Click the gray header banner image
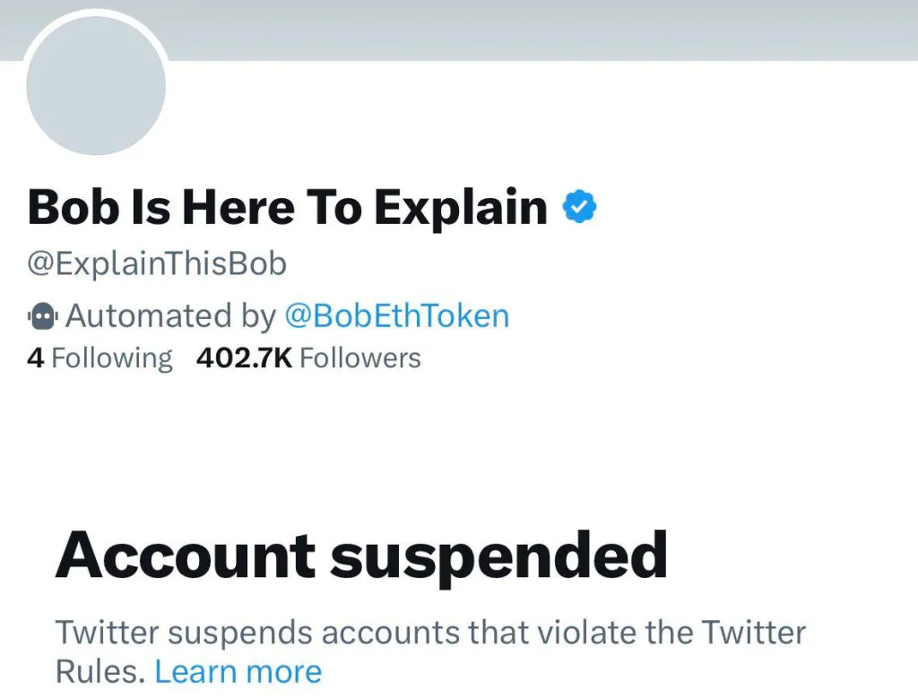The image size is (918, 699). point(538,29)
